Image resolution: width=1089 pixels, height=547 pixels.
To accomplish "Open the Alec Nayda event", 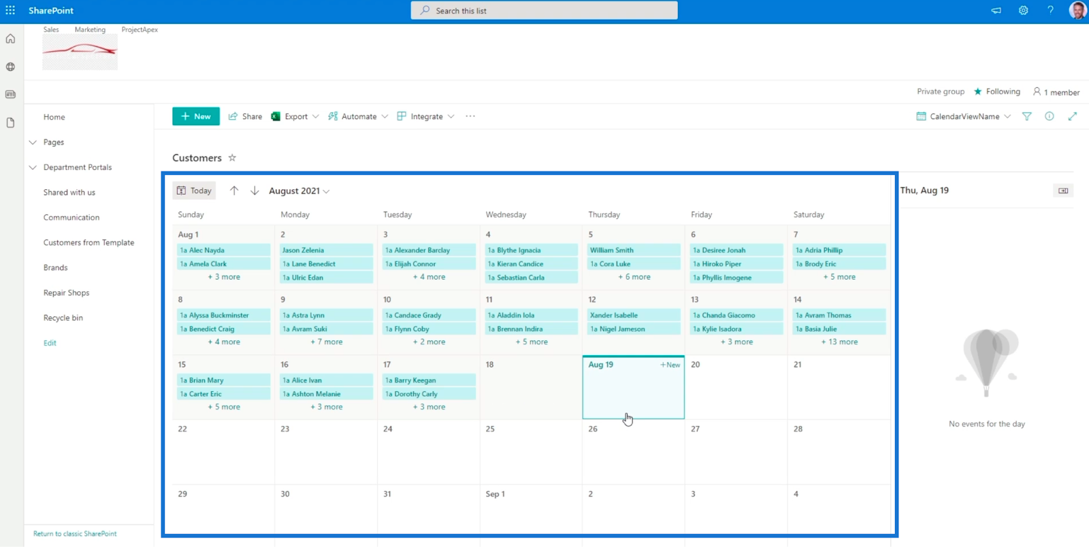I will (x=224, y=250).
